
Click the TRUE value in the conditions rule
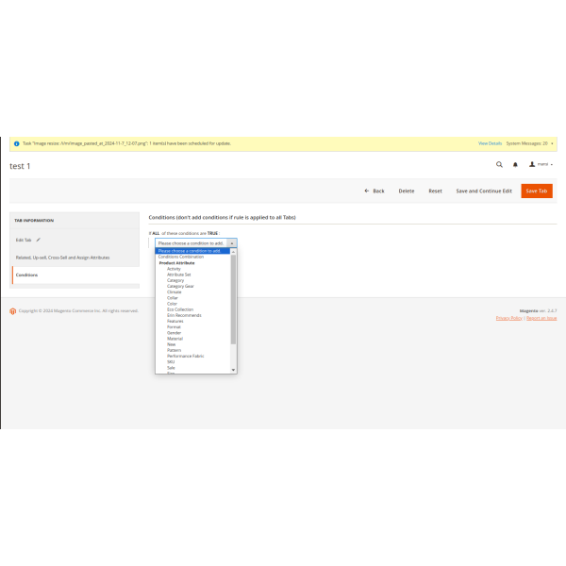(x=212, y=232)
